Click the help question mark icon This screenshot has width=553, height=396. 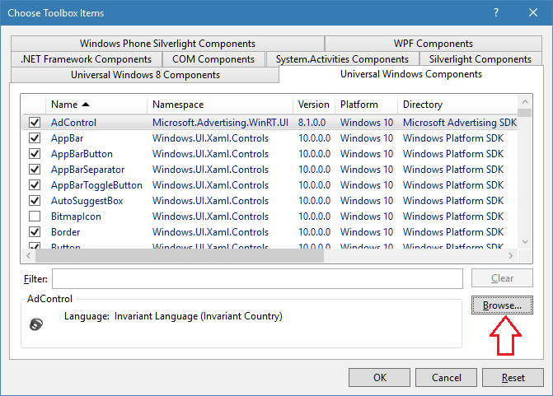click(497, 13)
